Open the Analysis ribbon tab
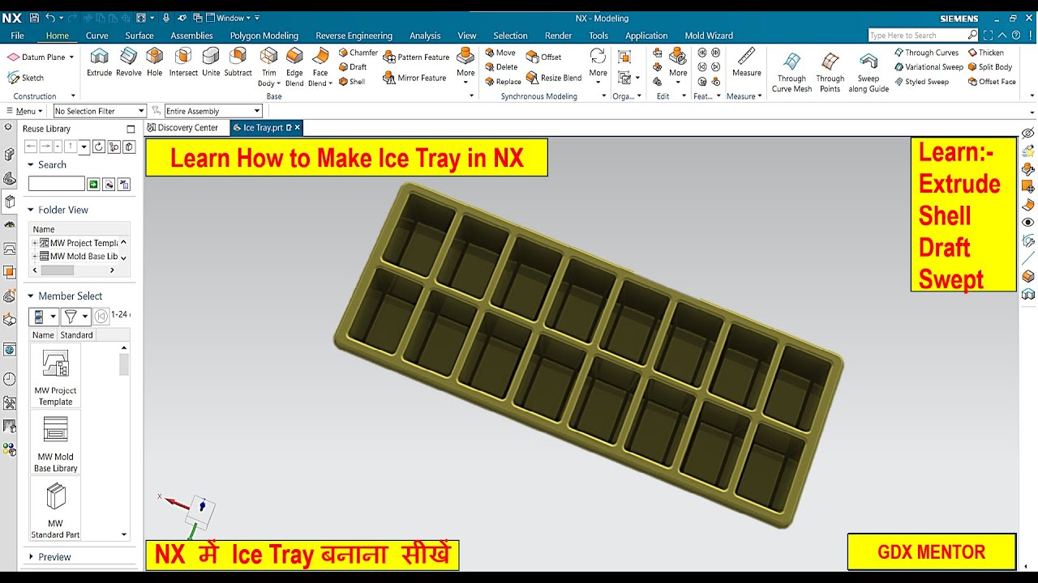 (425, 36)
